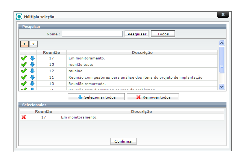Click green checkmark for reunião 17
The width and height of the screenshot is (240, 158).
click(x=24, y=58)
